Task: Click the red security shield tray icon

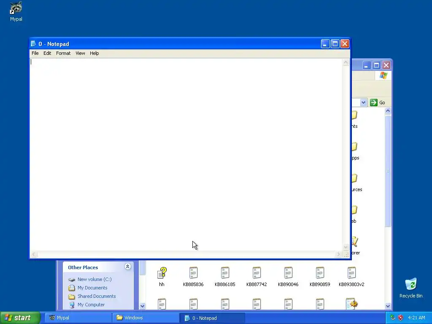Action: point(400,318)
